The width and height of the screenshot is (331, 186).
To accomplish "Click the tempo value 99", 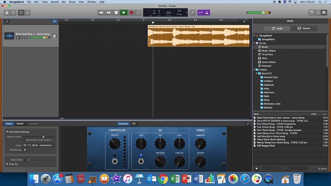I will [x=169, y=12].
